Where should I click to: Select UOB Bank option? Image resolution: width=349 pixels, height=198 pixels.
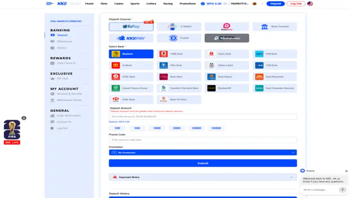(x=274, y=65)
